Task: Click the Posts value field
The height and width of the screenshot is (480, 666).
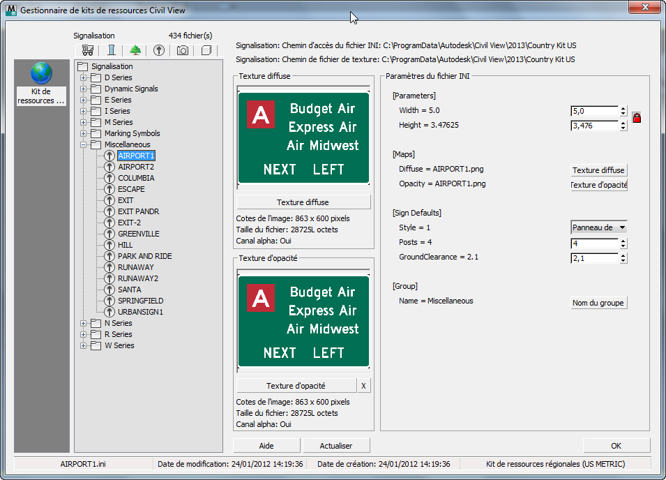Action: (594, 243)
